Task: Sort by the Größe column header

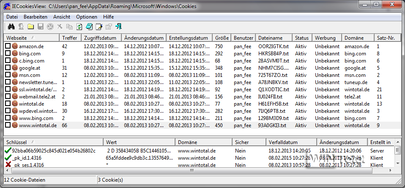Action: click(222, 38)
